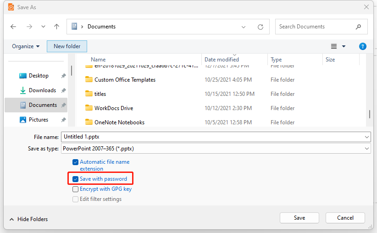Navigate up one folder level

(56, 27)
